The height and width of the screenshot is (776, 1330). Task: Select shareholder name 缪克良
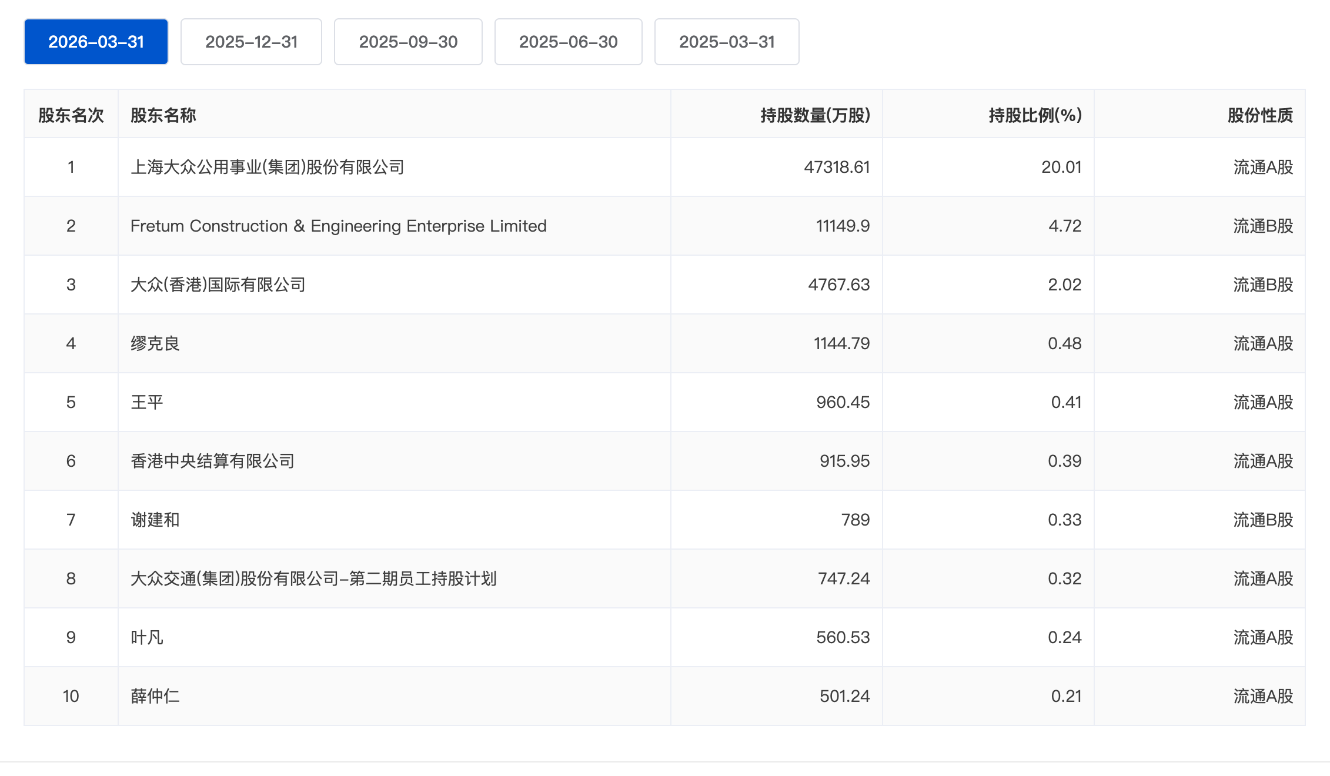(155, 343)
